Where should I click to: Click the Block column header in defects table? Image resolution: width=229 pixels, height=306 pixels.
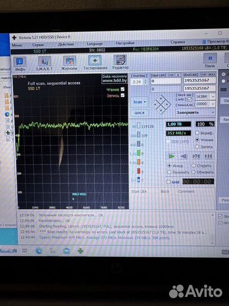pyautogui.click(x=165, y=192)
